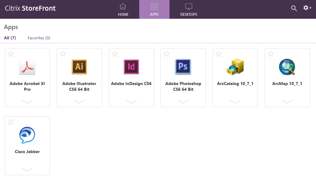Image resolution: width=316 pixels, height=180 pixels.
Task: Click the Cisco Jabber app name
Action: (x=27, y=152)
